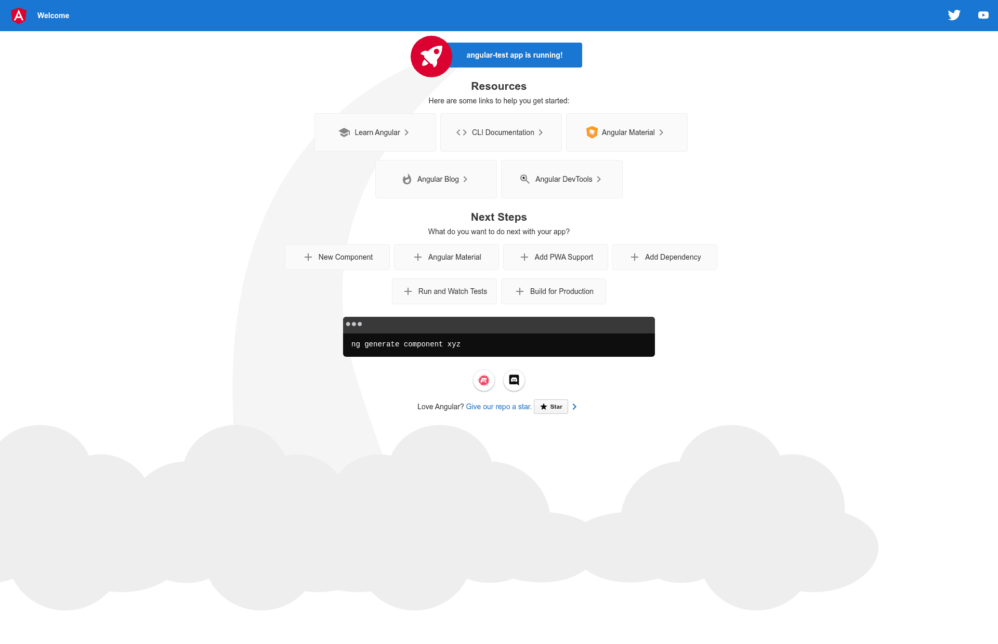Select the Add Dependency next step
The height and width of the screenshot is (644, 998).
pos(665,257)
